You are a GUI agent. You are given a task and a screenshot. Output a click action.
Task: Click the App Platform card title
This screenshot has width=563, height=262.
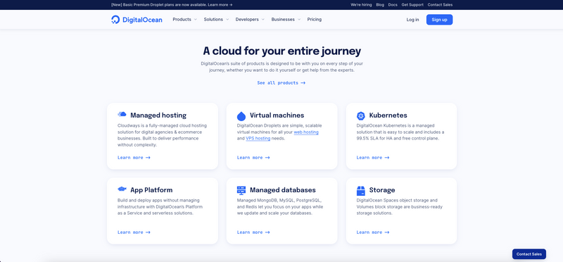click(151, 189)
